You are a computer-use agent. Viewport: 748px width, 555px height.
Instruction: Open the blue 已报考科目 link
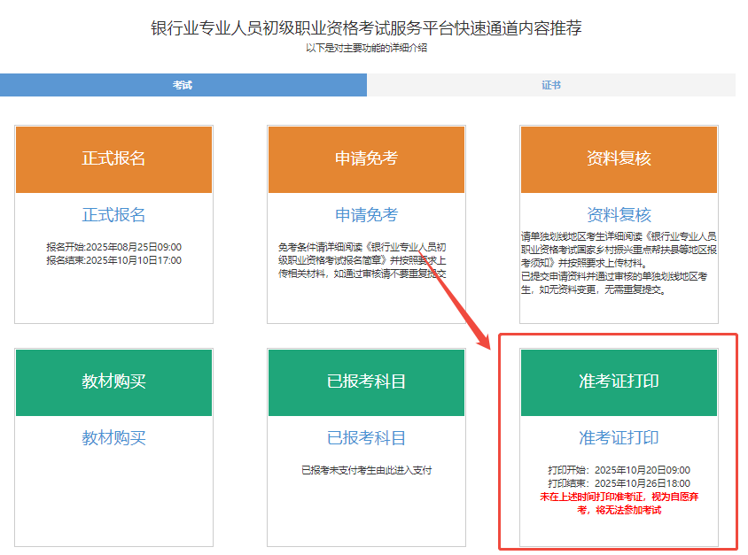(366, 438)
